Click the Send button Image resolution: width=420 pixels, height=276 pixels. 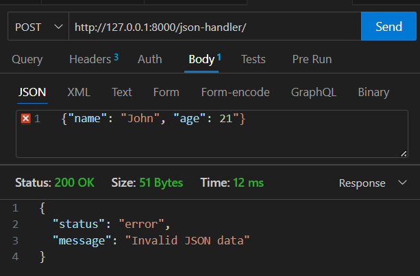[x=388, y=27]
